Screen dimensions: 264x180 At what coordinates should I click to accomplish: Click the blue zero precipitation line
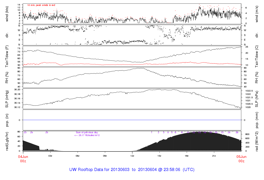132,120
